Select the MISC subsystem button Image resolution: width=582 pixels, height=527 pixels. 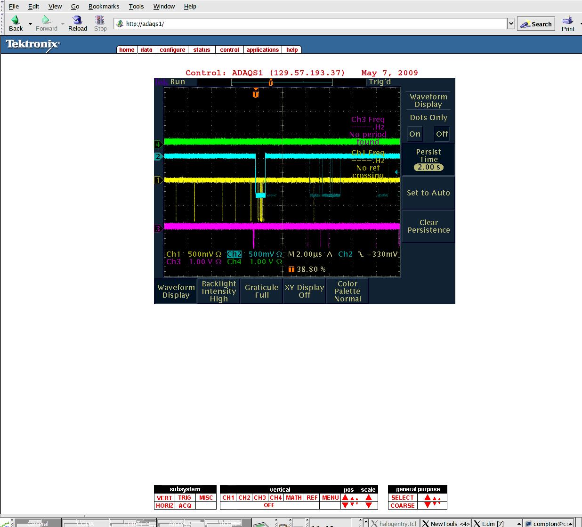coord(206,498)
